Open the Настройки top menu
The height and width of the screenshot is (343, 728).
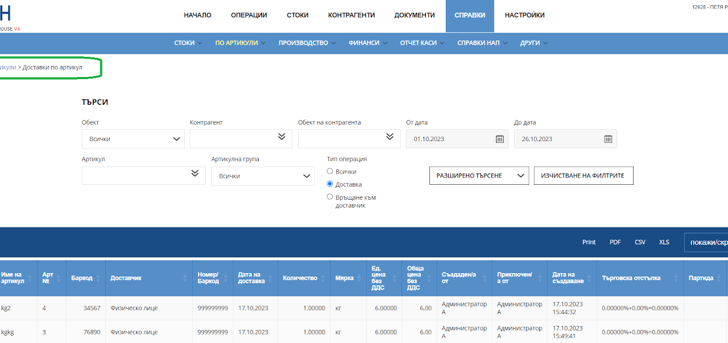[x=525, y=15]
